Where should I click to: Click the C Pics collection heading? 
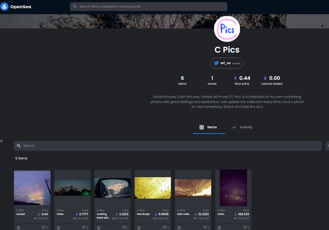click(227, 50)
